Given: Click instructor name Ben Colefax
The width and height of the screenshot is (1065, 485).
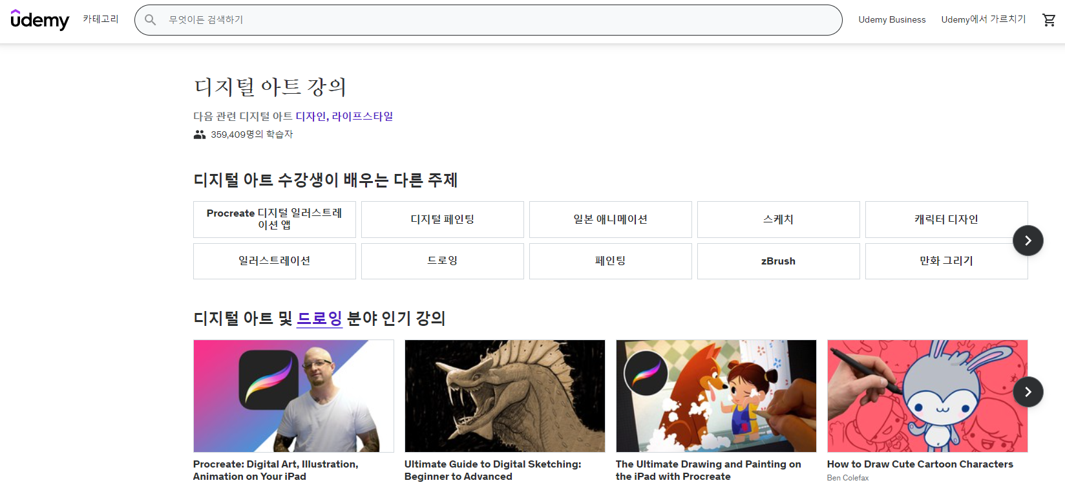Looking at the screenshot, I should (848, 478).
